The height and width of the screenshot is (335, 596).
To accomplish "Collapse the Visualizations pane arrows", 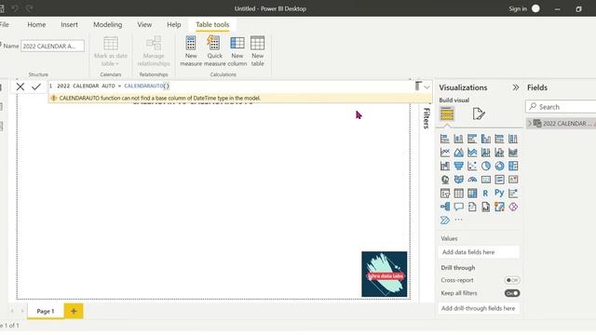I will (515, 87).
